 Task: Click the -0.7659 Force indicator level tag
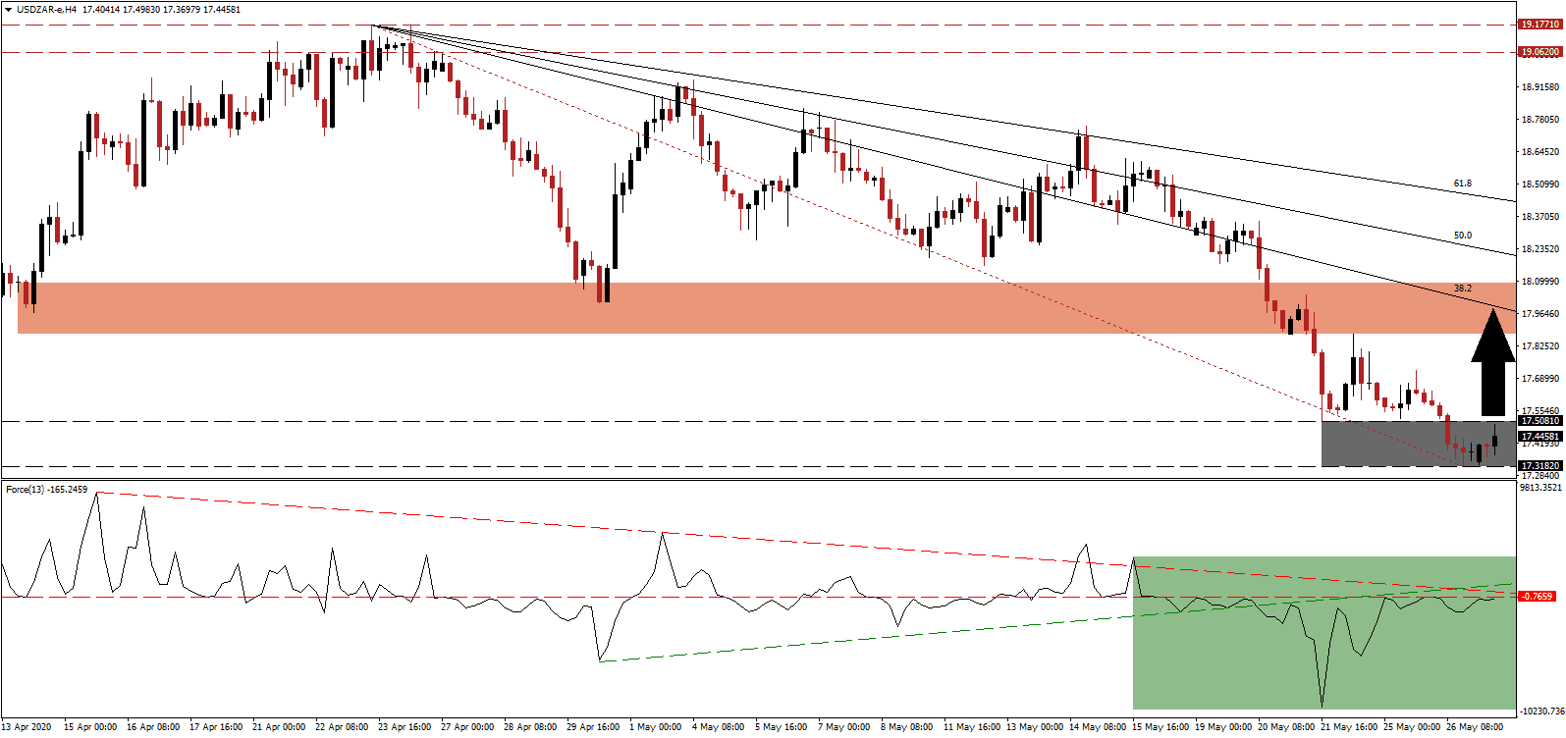pyautogui.click(x=1537, y=597)
